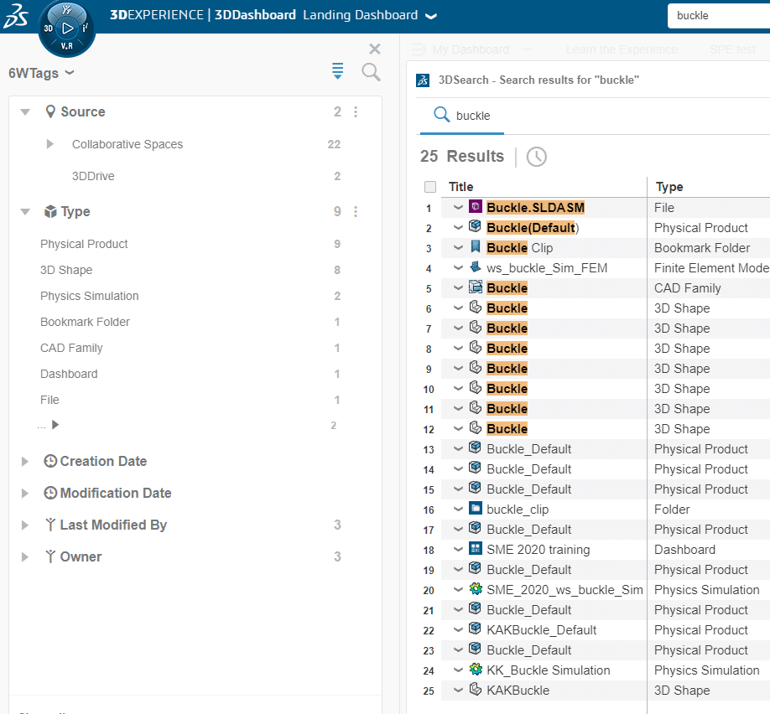Click the KAKBuckle_Default product icon

(475, 629)
